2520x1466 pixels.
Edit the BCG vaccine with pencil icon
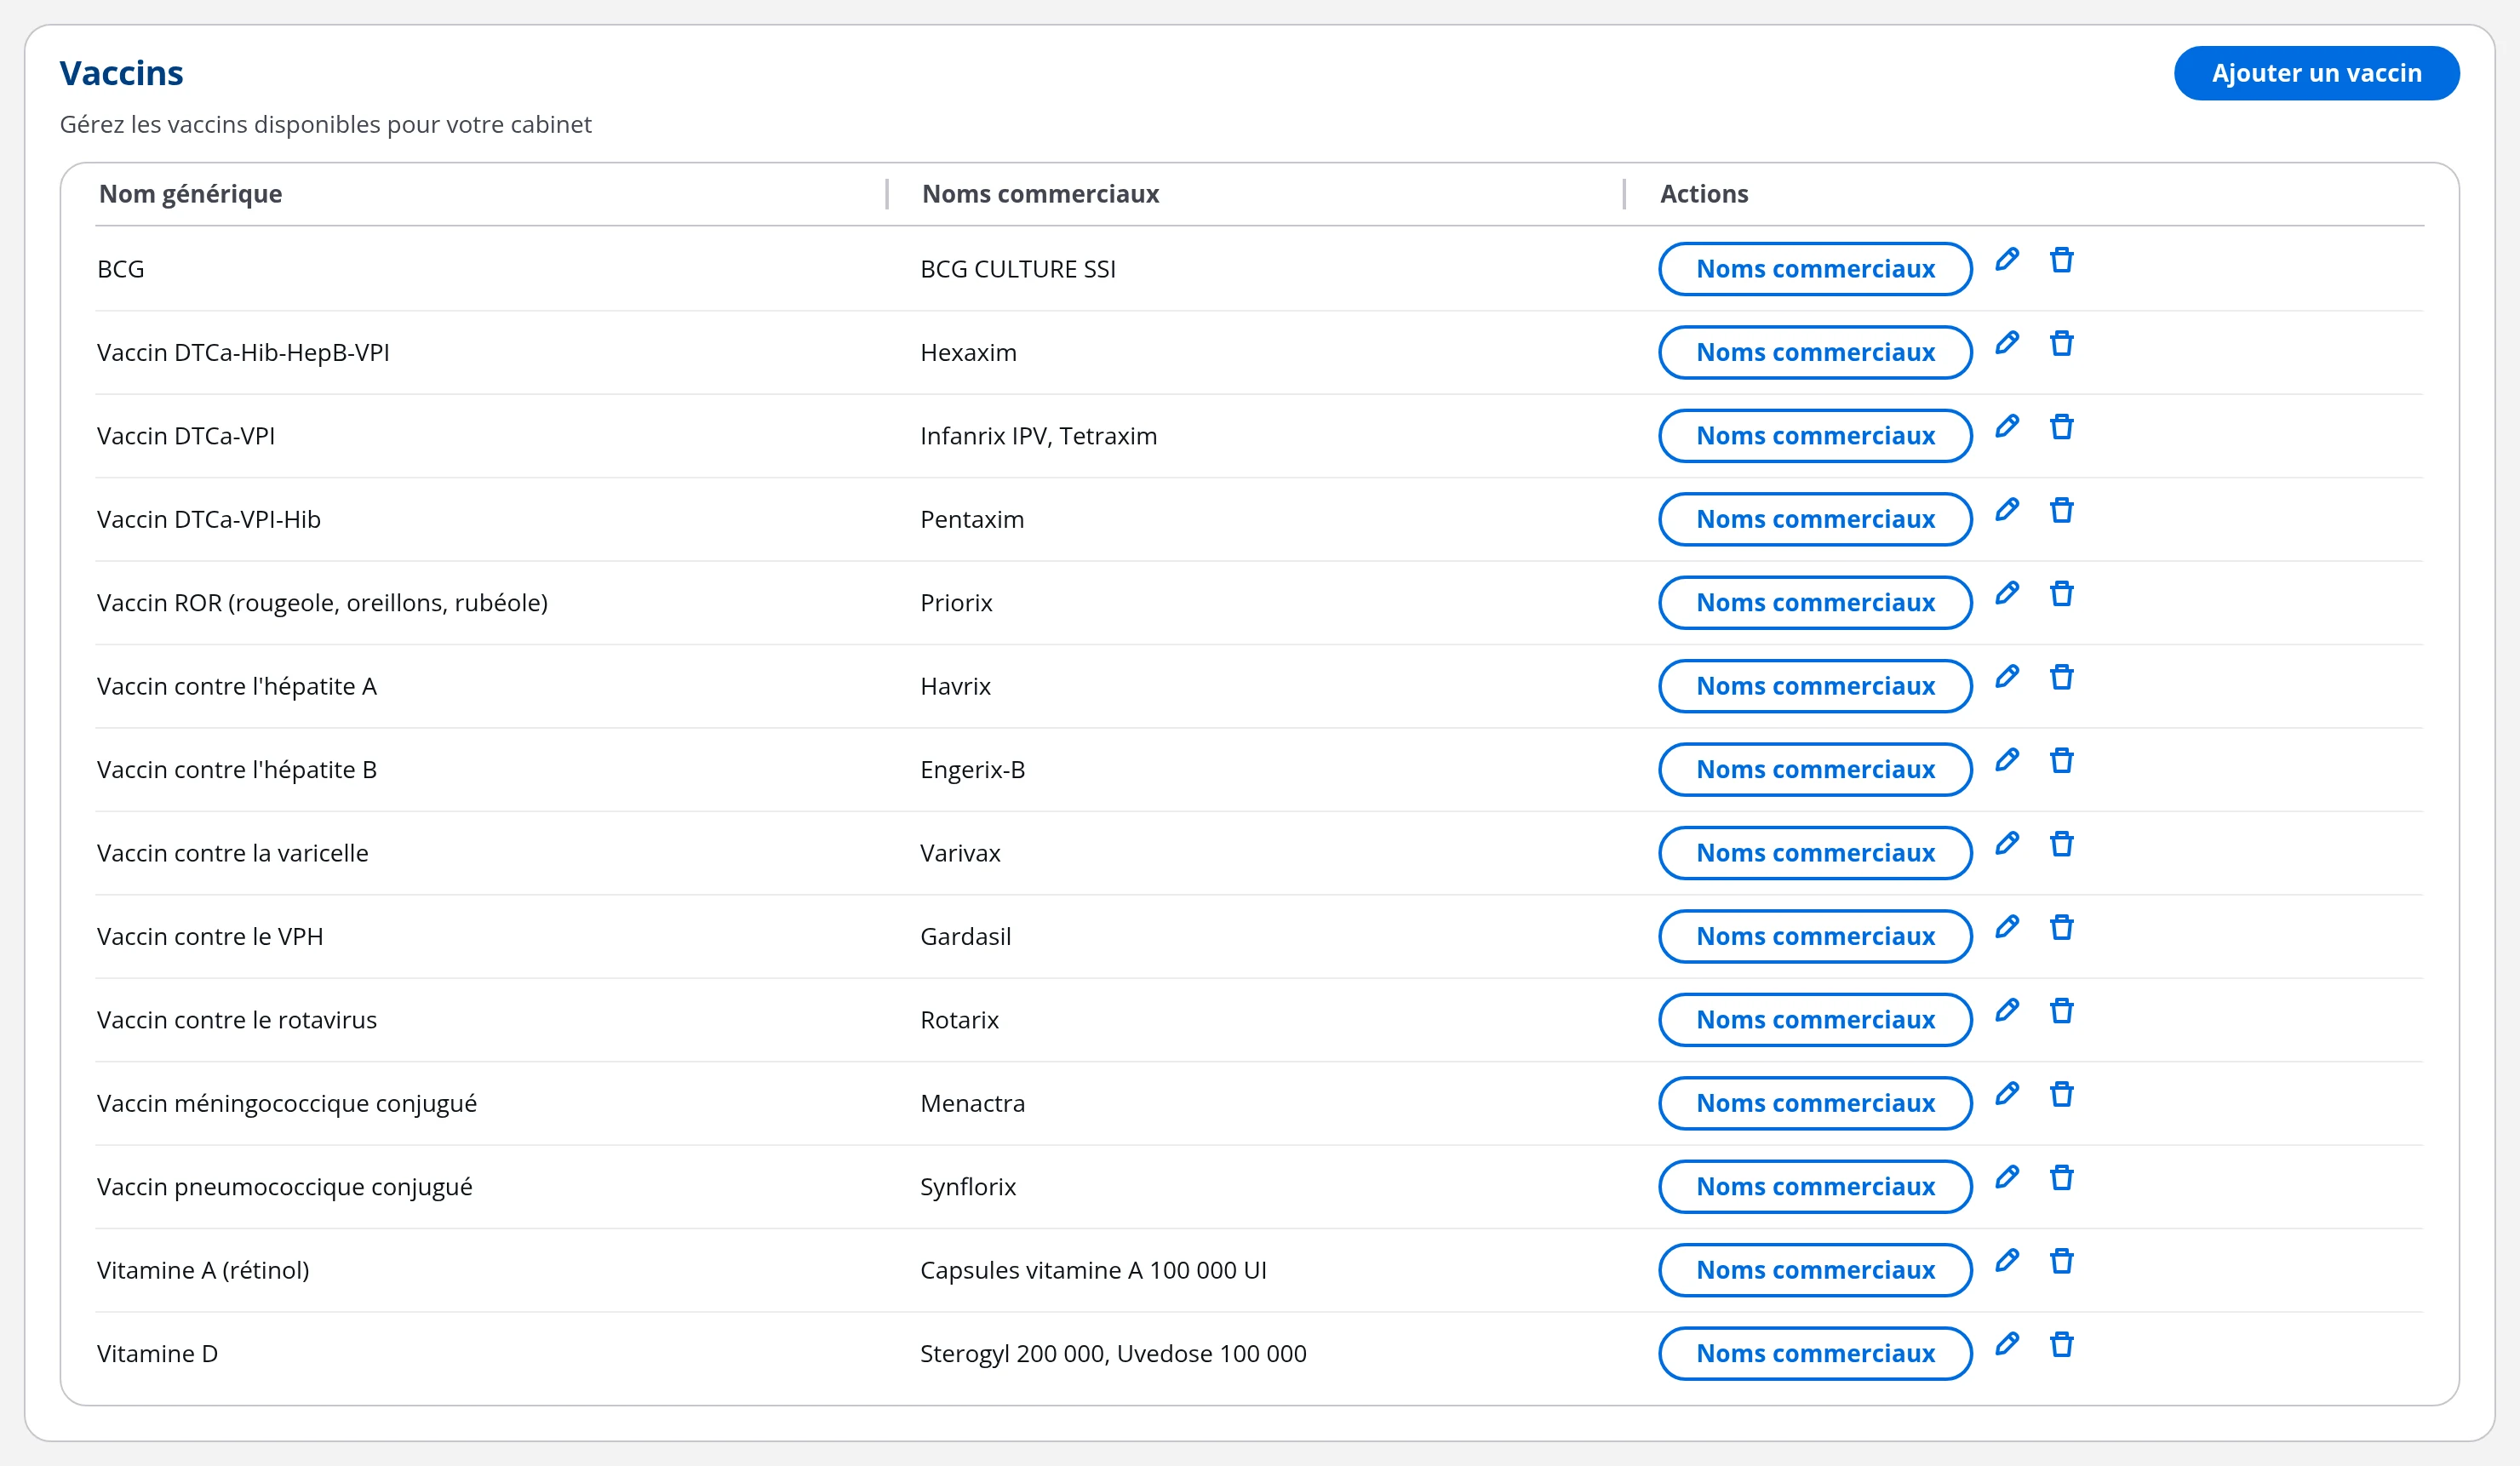pyautogui.click(x=2006, y=260)
